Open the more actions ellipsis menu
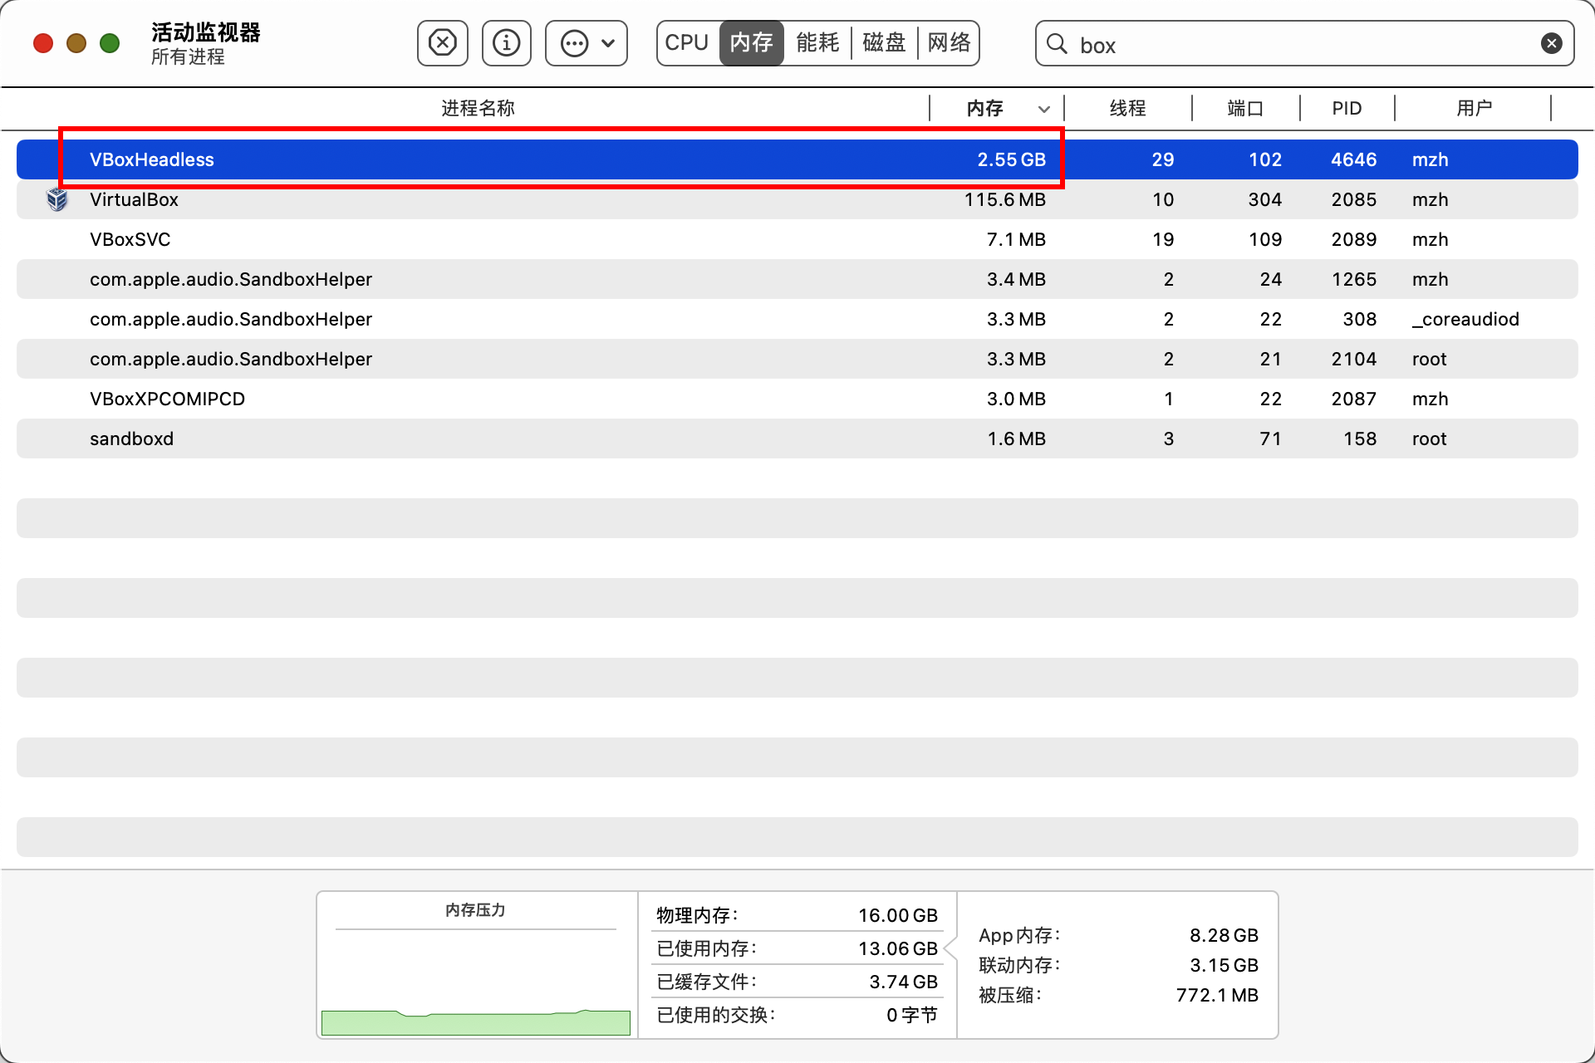This screenshot has height=1063, width=1595. coord(586,42)
